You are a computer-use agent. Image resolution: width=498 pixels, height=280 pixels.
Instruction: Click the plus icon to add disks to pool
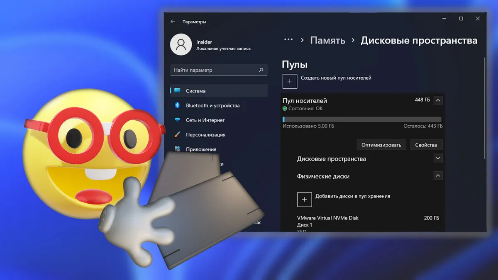coord(304,200)
